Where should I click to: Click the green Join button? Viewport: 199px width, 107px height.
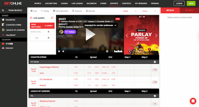point(191,3)
